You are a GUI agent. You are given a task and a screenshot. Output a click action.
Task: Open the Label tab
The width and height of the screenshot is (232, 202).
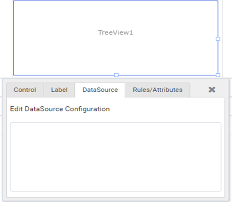pos(59,90)
